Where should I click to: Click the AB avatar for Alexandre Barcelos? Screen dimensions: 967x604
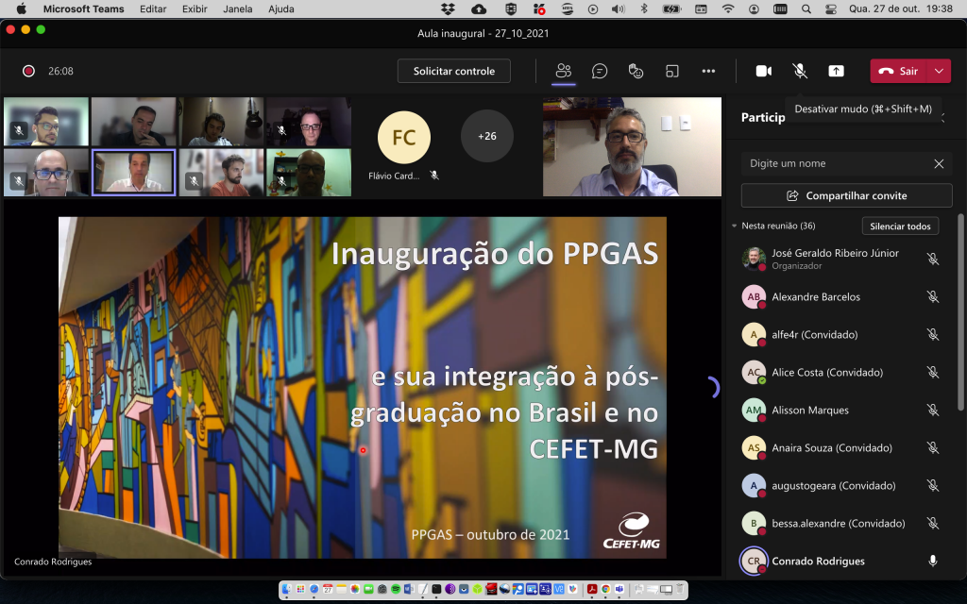754,296
